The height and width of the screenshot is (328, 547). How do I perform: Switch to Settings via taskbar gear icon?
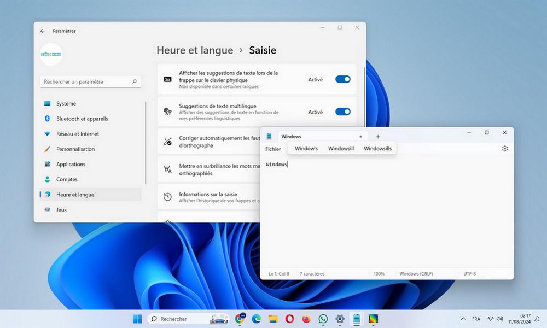coord(340,319)
